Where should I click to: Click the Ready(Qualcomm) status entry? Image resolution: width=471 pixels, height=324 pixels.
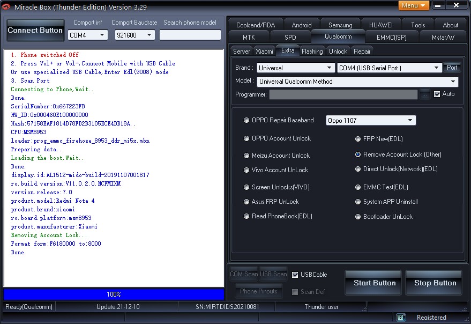click(29, 307)
